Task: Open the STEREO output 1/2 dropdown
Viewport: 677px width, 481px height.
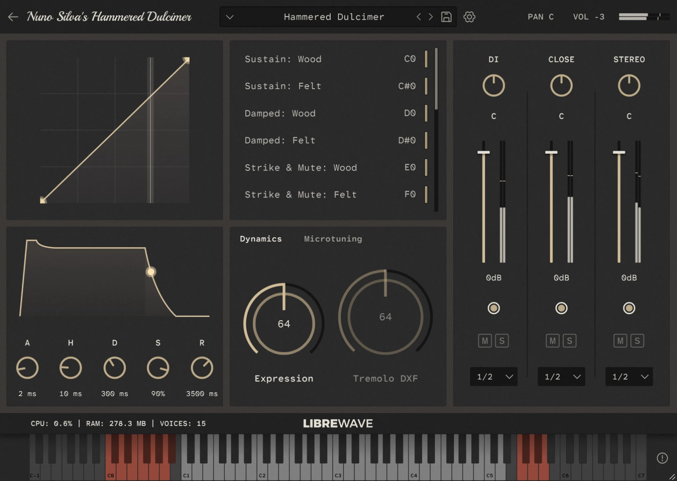Action: (629, 377)
